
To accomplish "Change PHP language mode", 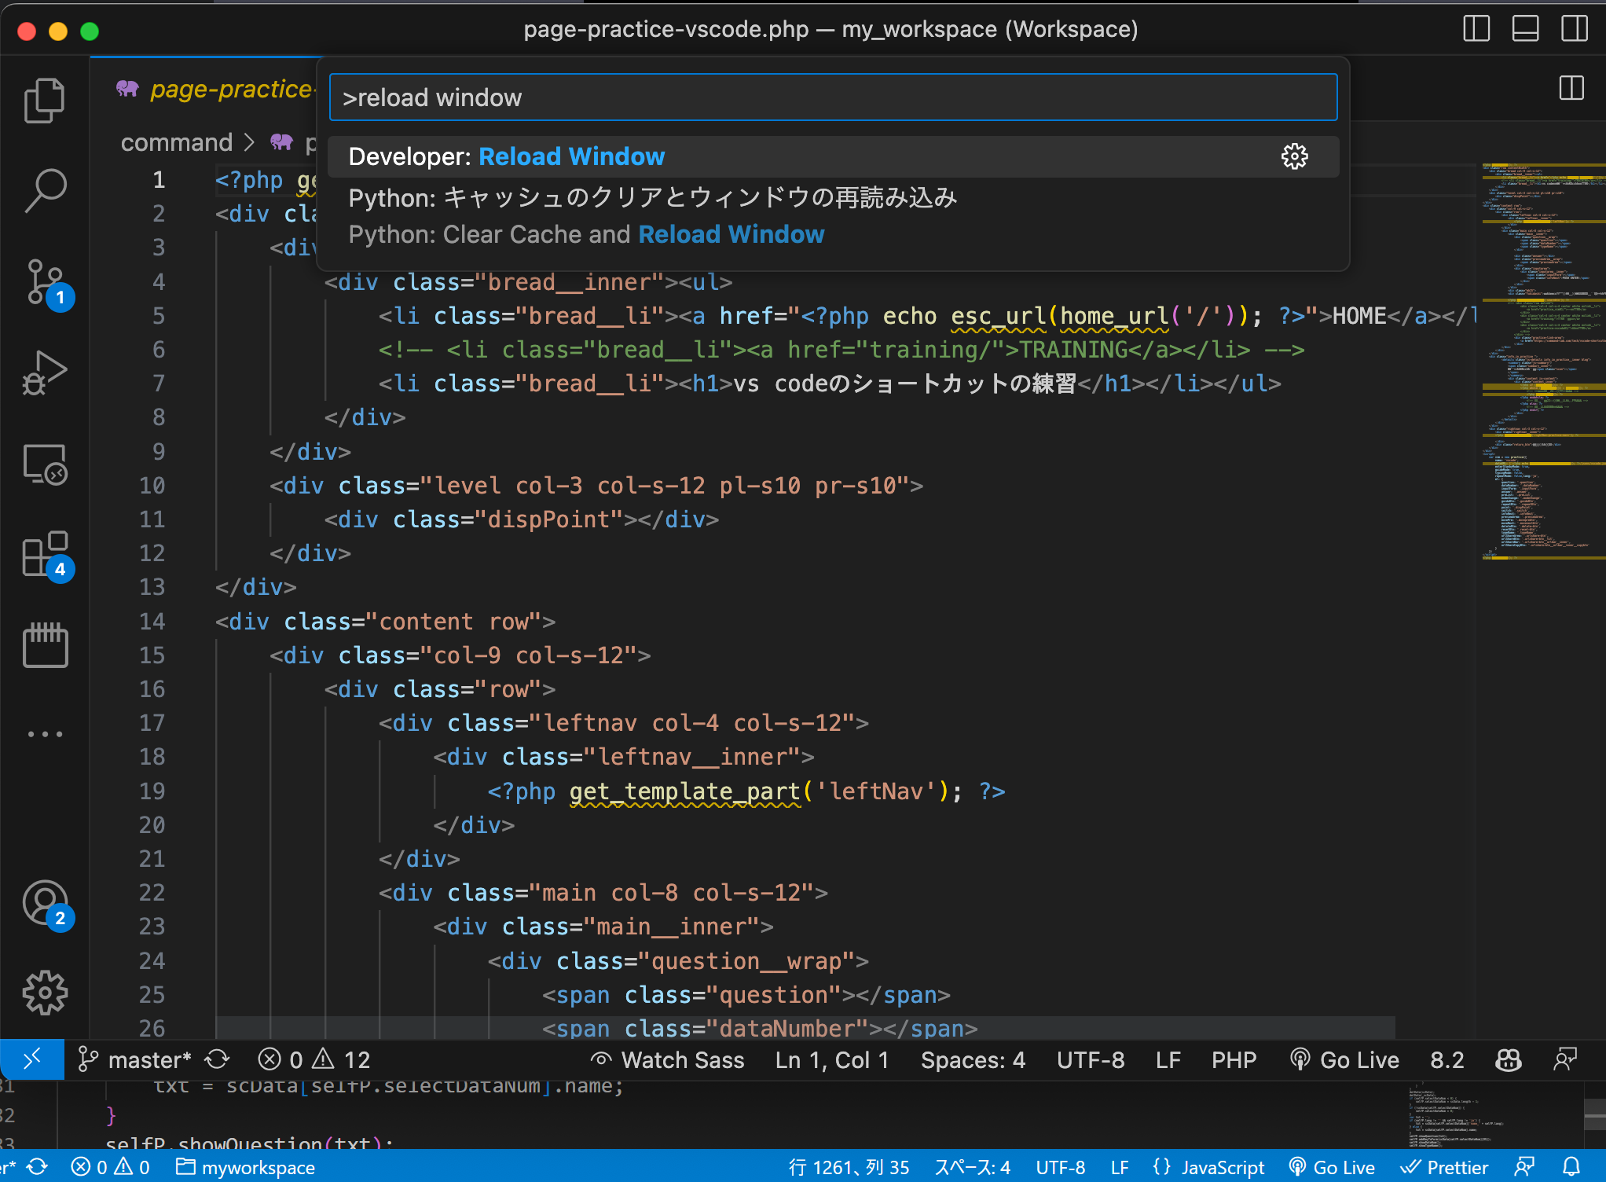I will click(1234, 1059).
